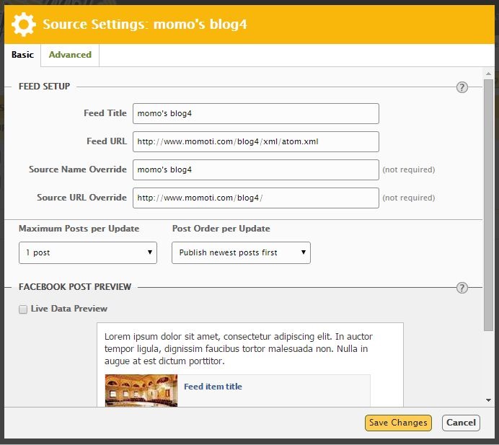Enable the Live Data Preview checkbox
Viewport: 499px width, 445px height.
[23, 309]
